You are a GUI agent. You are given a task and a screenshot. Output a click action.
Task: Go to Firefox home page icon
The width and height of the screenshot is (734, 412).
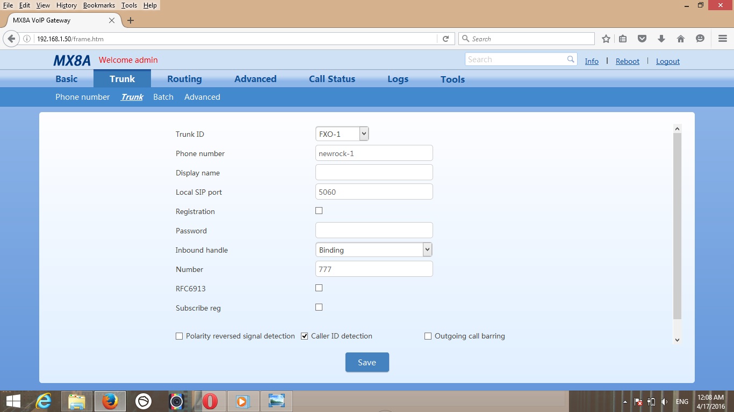pos(681,39)
